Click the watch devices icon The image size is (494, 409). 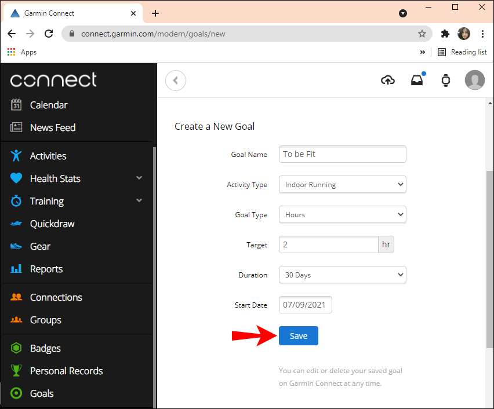point(446,81)
